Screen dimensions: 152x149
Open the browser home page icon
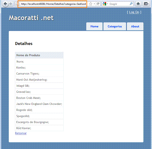click(138, 4)
